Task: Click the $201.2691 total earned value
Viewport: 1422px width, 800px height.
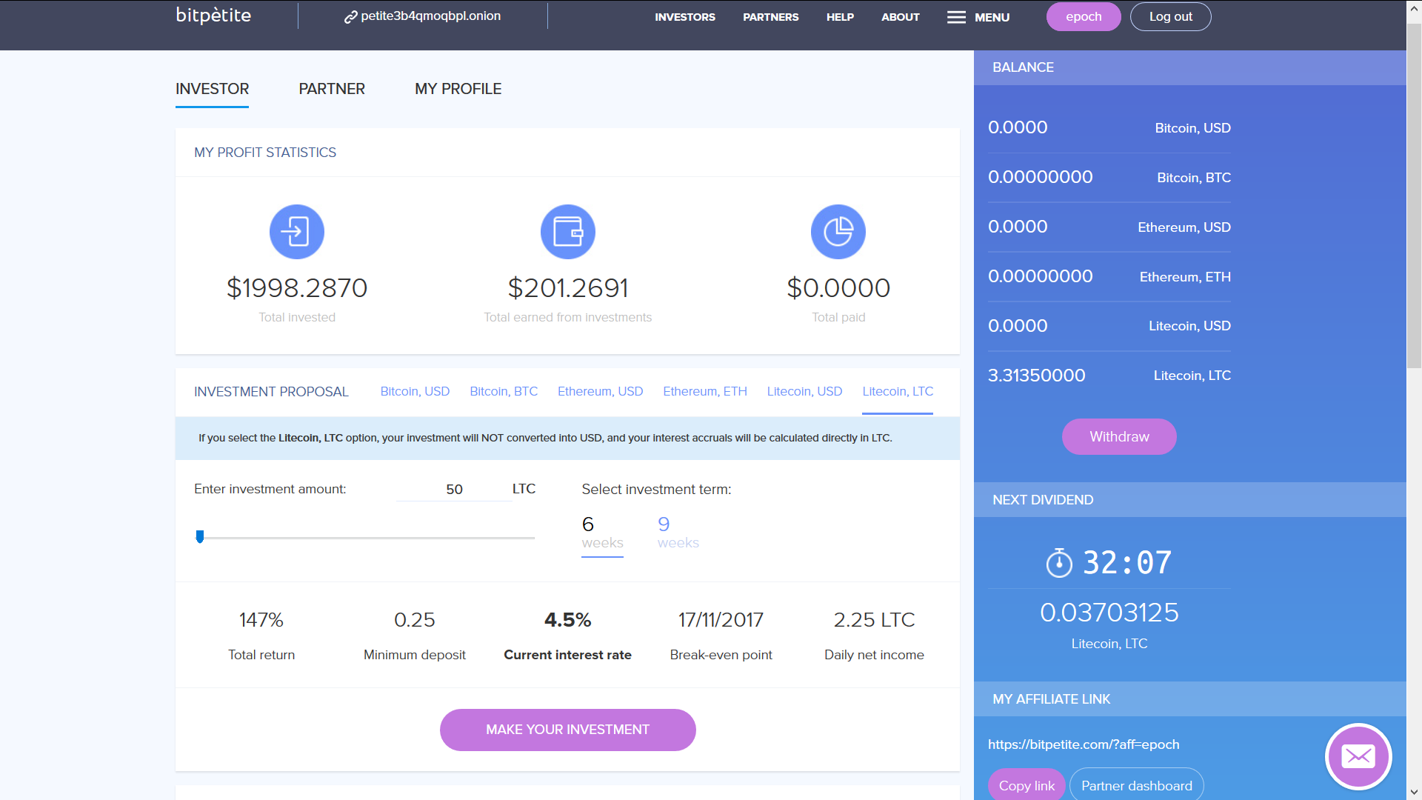Action: (568, 287)
